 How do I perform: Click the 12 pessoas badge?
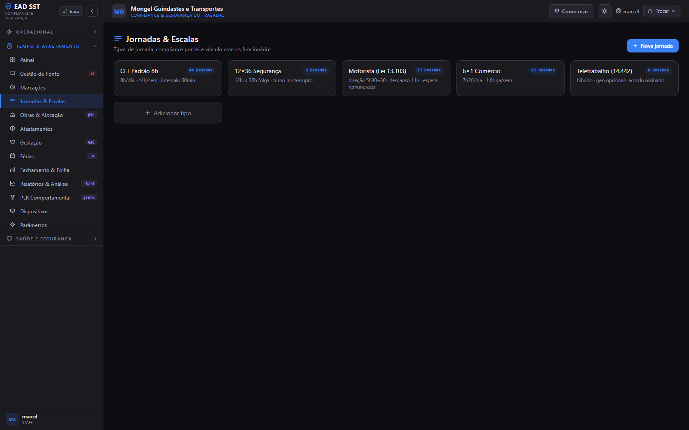tap(543, 70)
